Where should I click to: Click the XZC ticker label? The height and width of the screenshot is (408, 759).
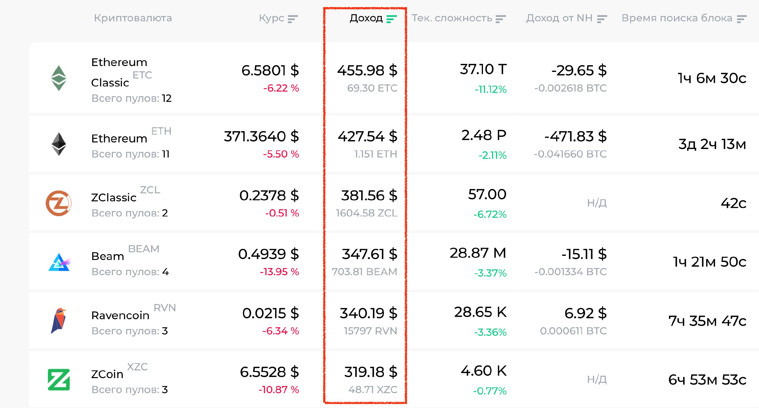coord(137,367)
